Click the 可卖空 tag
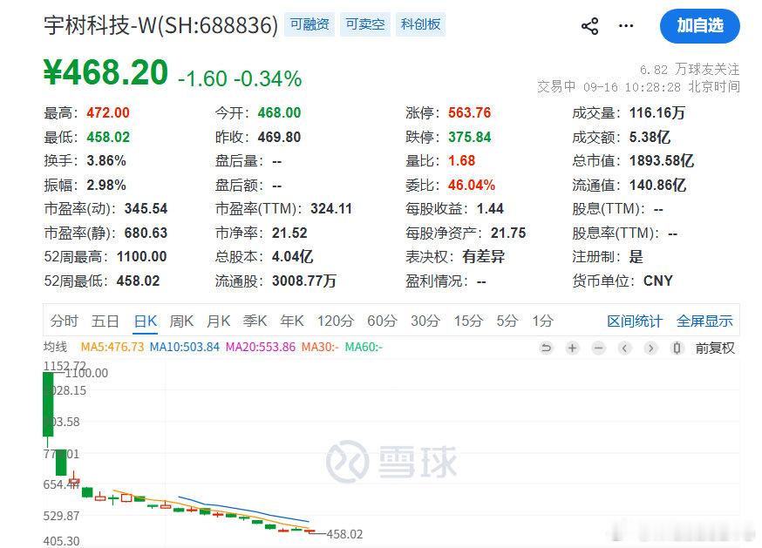 click(x=365, y=24)
